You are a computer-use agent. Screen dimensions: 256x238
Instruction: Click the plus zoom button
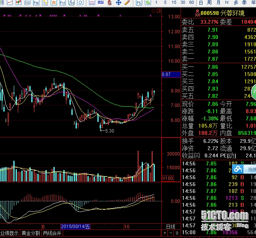point(165,233)
